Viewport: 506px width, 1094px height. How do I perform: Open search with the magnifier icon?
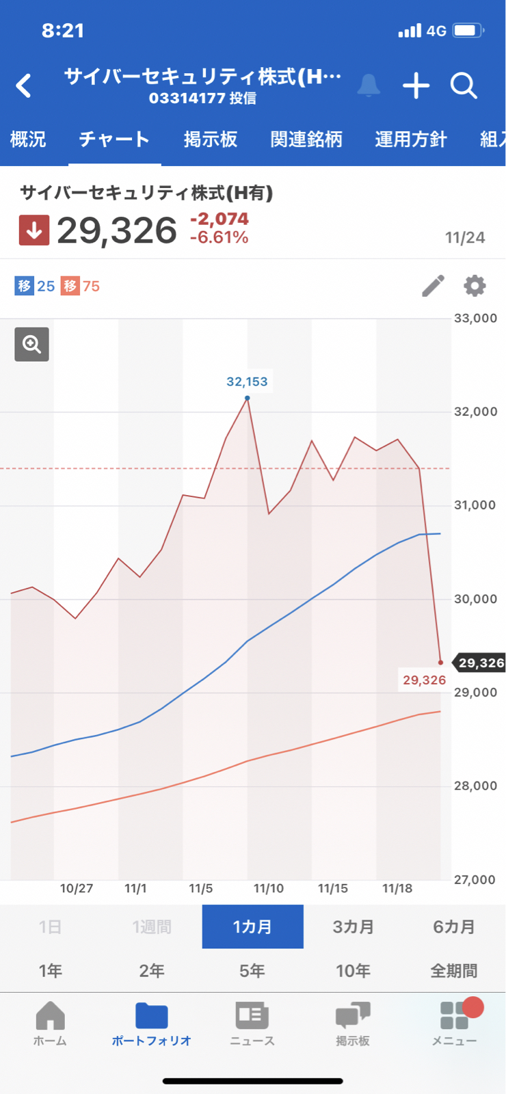point(464,86)
